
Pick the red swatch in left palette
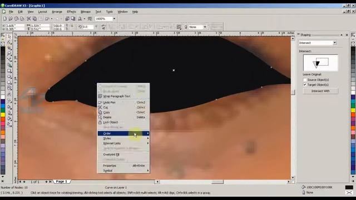point(3,119)
